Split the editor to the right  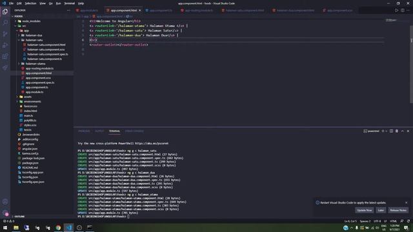point(403,10)
